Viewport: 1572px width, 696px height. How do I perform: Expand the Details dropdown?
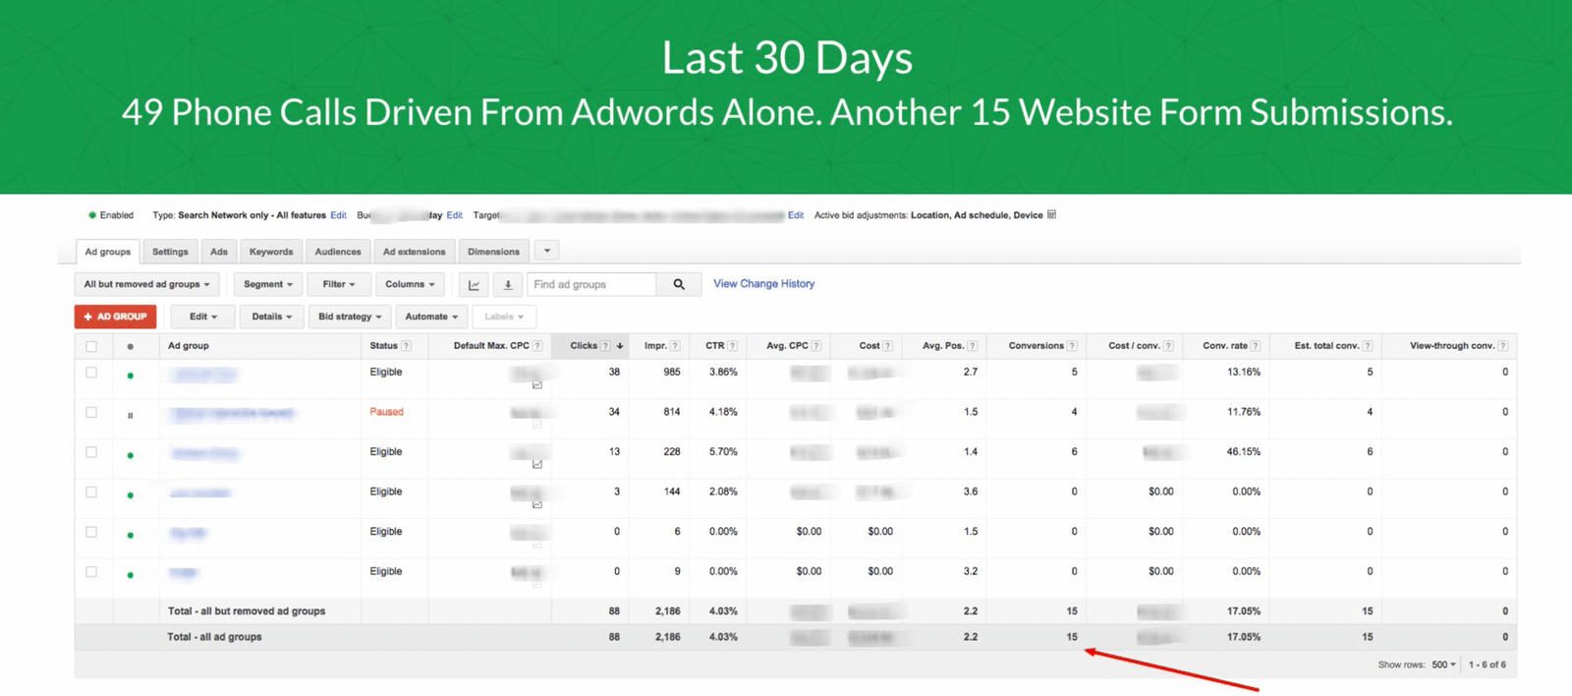(x=272, y=317)
